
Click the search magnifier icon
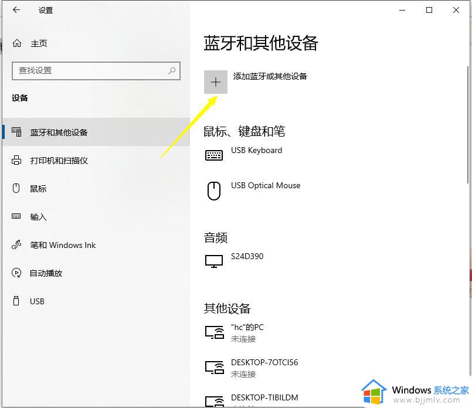click(172, 71)
